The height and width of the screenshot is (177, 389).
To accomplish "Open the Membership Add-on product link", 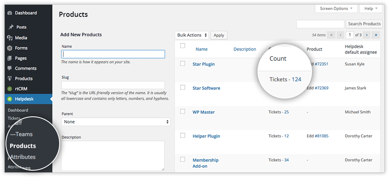I will coord(205,163).
